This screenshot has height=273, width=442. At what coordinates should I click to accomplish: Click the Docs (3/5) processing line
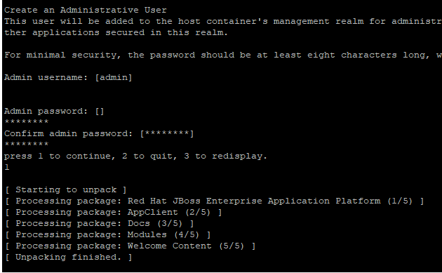(x=100, y=224)
